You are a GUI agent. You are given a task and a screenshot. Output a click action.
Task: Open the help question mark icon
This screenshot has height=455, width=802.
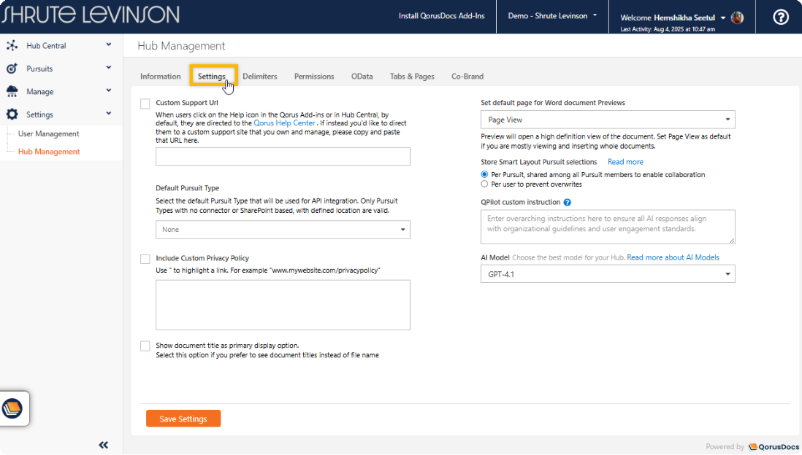[781, 17]
